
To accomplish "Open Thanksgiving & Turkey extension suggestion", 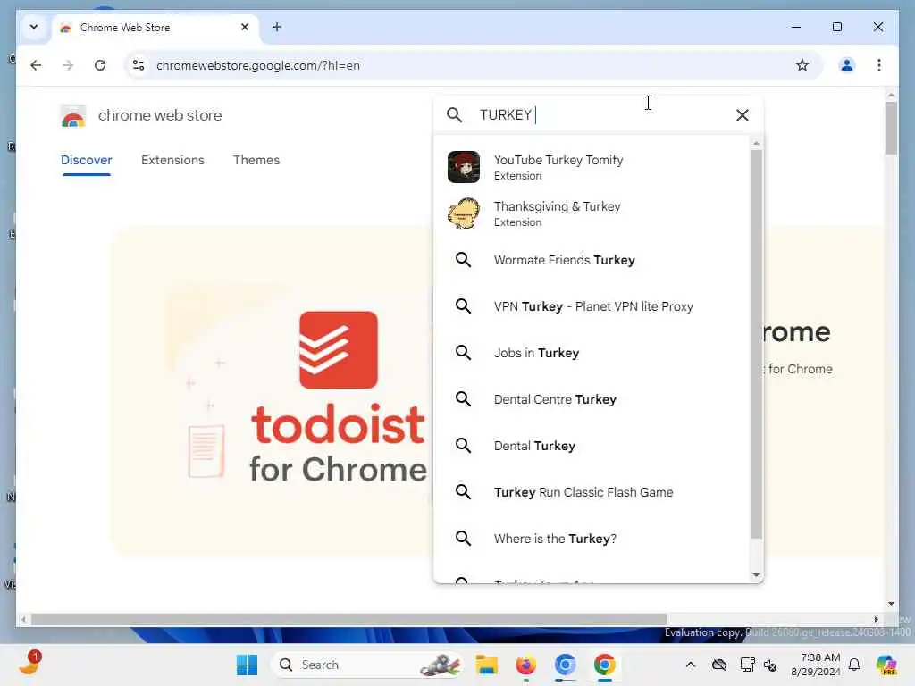I will 592,213.
